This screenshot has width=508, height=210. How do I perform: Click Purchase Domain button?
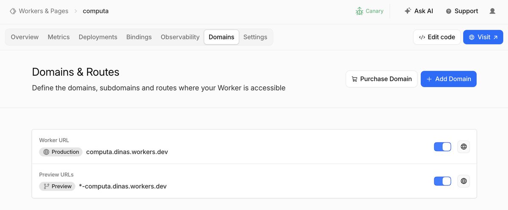(x=381, y=79)
